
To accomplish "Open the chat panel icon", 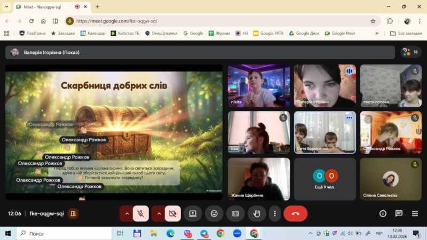I will (399, 213).
